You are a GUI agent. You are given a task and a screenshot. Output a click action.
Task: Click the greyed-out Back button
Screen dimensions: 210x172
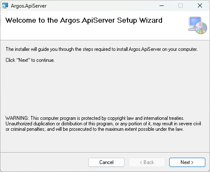point(147,162)
